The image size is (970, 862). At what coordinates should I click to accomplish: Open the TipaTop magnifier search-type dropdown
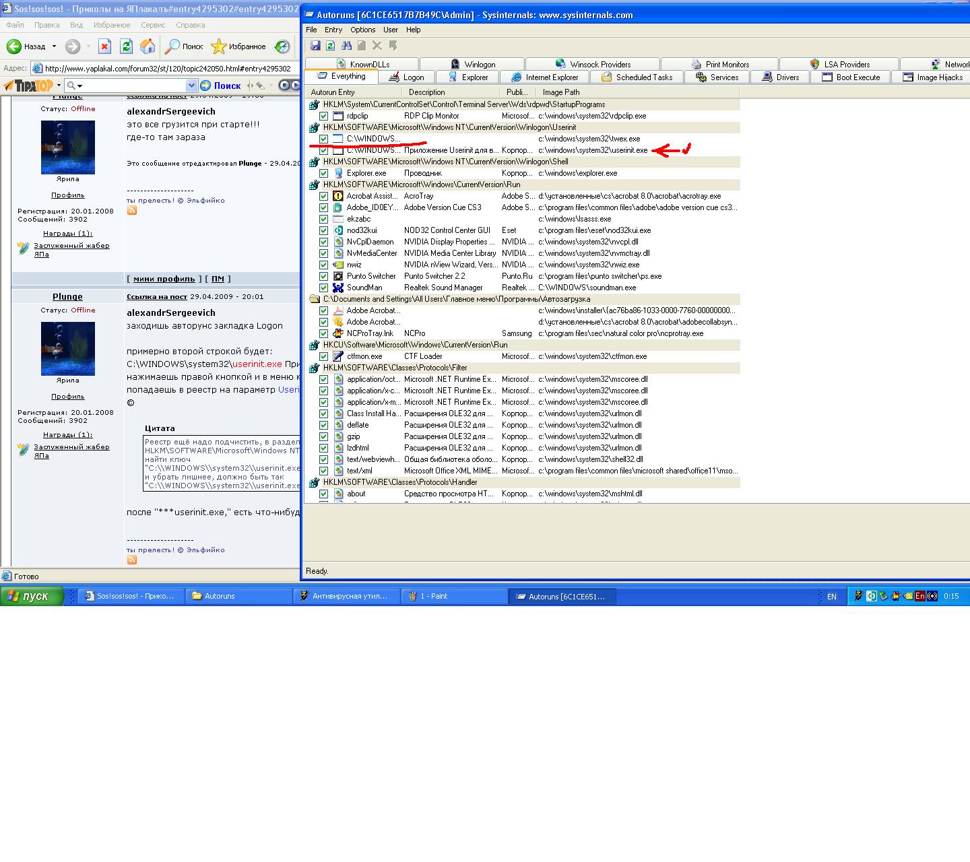pyautogui.click(x=80, y=86)
